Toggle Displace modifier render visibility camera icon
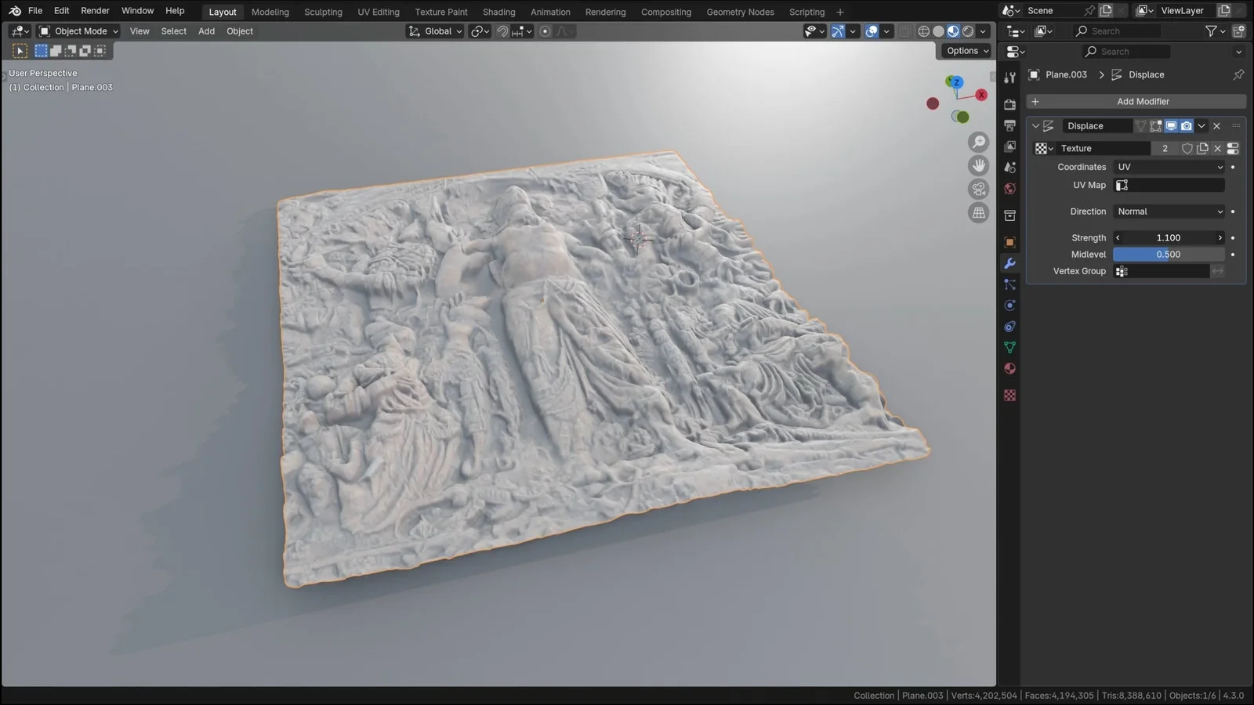Viewport: 1254px width, 705px height. click(x=1186, y=125)
